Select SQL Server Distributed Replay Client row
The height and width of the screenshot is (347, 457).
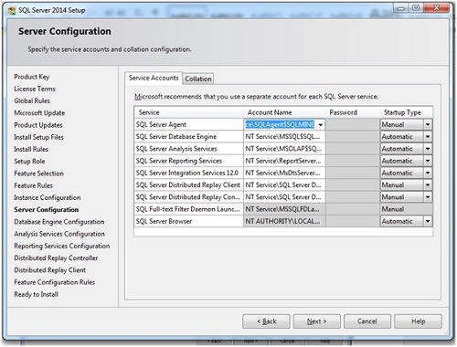188,185
